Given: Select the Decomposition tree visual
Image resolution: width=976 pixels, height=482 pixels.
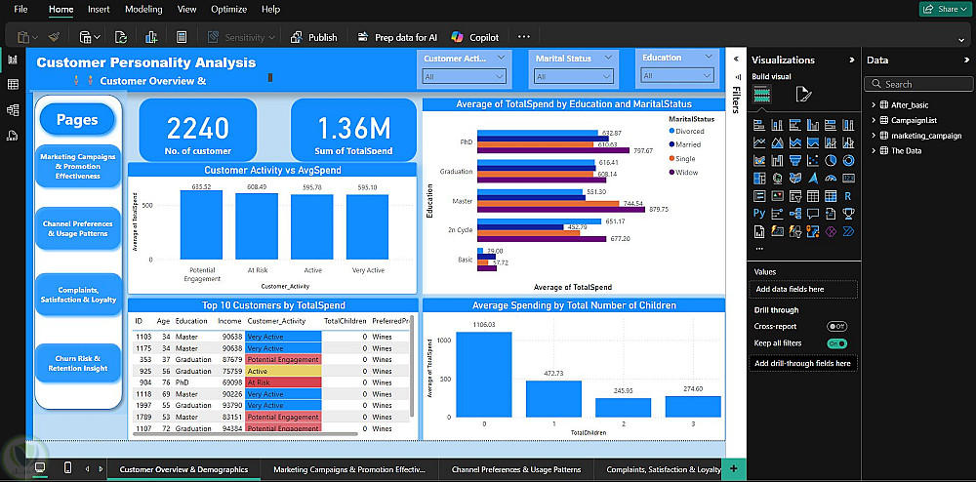Looking at the screenshot, I should [x=794, y=214].
